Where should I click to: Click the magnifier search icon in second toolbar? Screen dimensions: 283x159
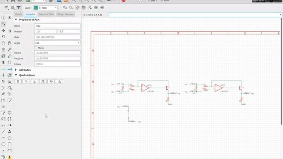(71, 8)
